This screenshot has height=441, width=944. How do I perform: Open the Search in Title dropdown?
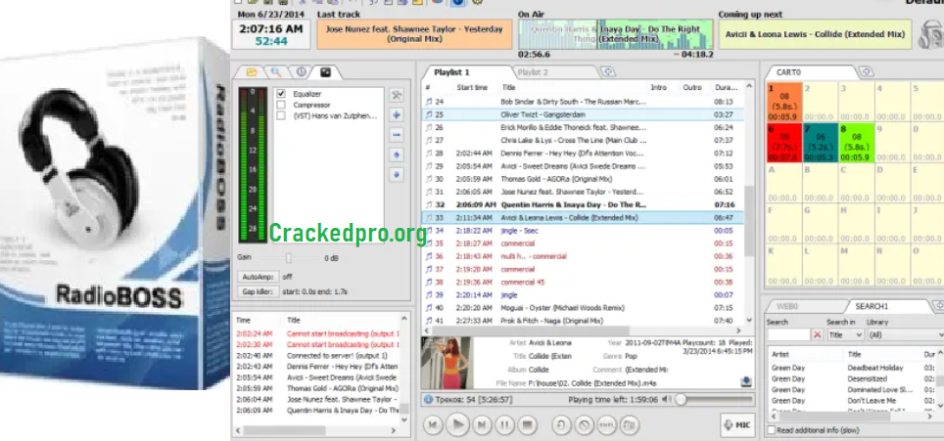coord(846,334)
